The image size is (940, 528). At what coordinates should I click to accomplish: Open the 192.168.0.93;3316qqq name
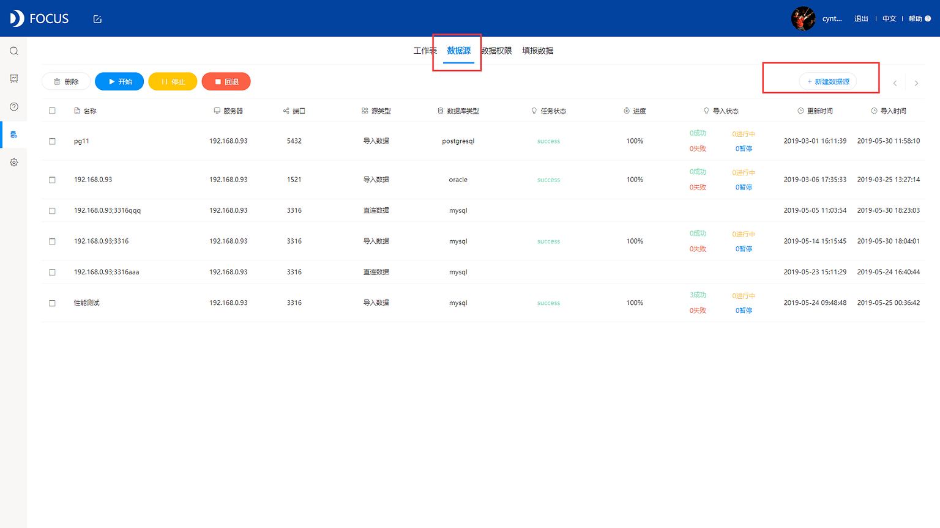click(107, 210)
